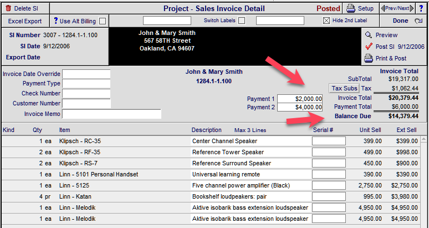
Task: Click the magnifier Preview icon
Action: (x=369, y=35)
